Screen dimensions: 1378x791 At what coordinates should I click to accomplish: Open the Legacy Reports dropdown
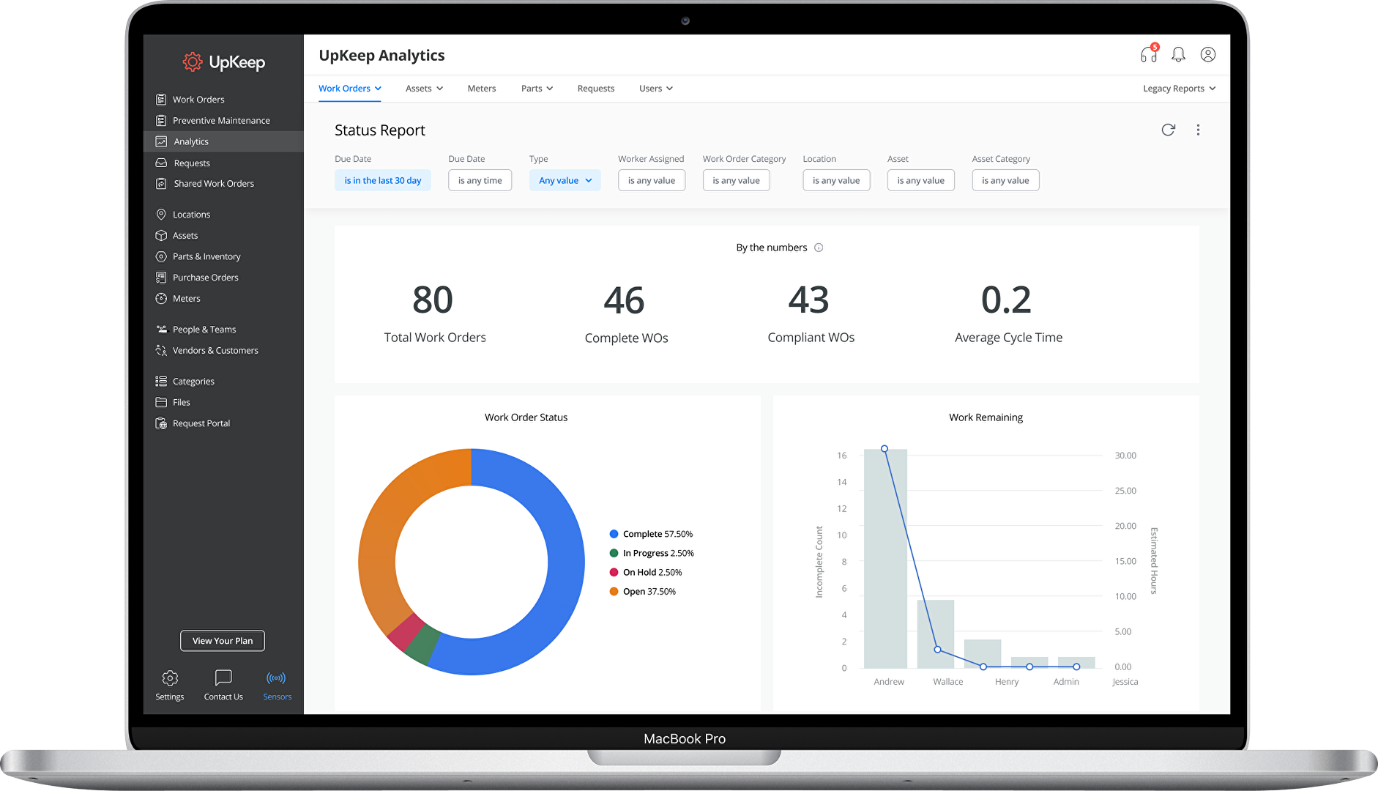tap(1179, 89)
